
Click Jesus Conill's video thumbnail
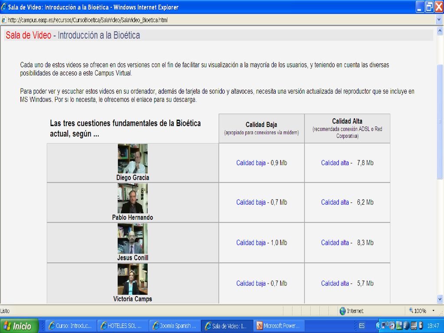coord(133,239)
